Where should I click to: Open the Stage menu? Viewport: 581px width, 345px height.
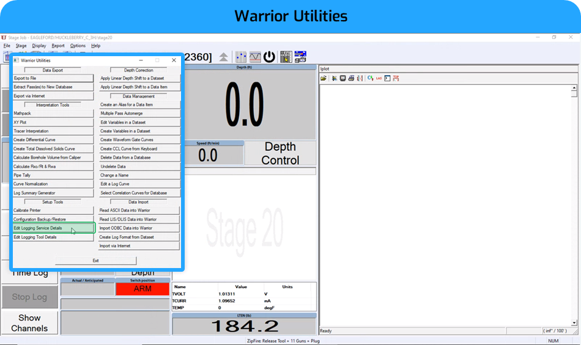point(21,46)
